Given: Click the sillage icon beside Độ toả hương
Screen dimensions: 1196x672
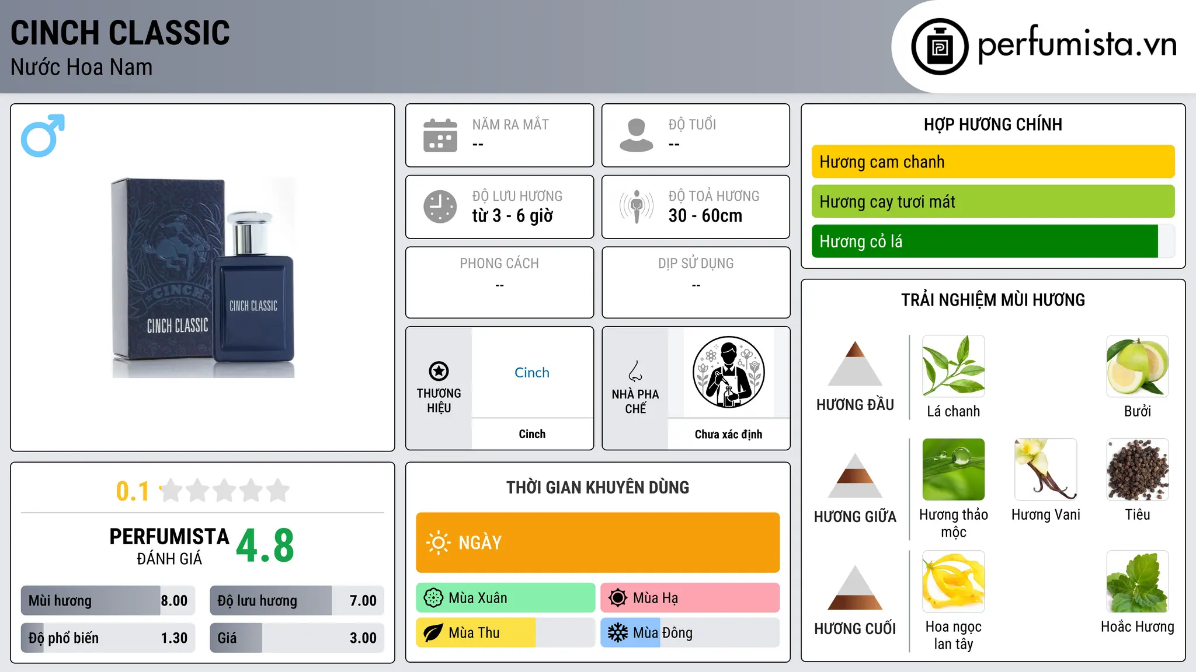Looking at the screenshot, I should tap(637, 206).
